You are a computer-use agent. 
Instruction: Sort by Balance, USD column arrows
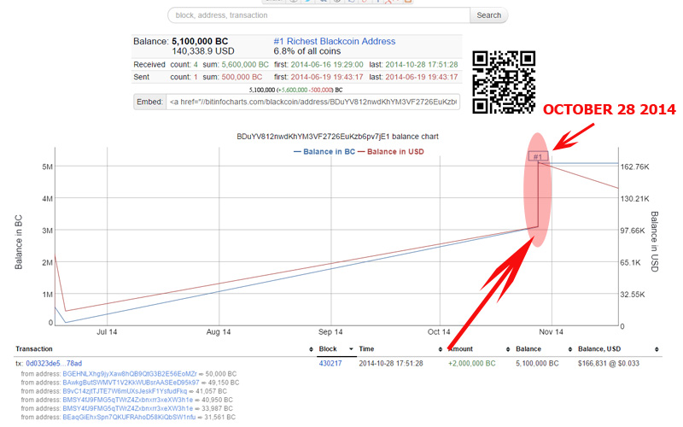657,349
